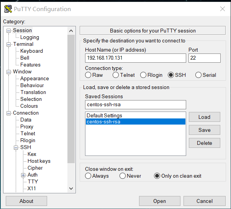
Task: Click the category tree scroll up arrow
Action: pyautogui.click(x=71, y=31)
